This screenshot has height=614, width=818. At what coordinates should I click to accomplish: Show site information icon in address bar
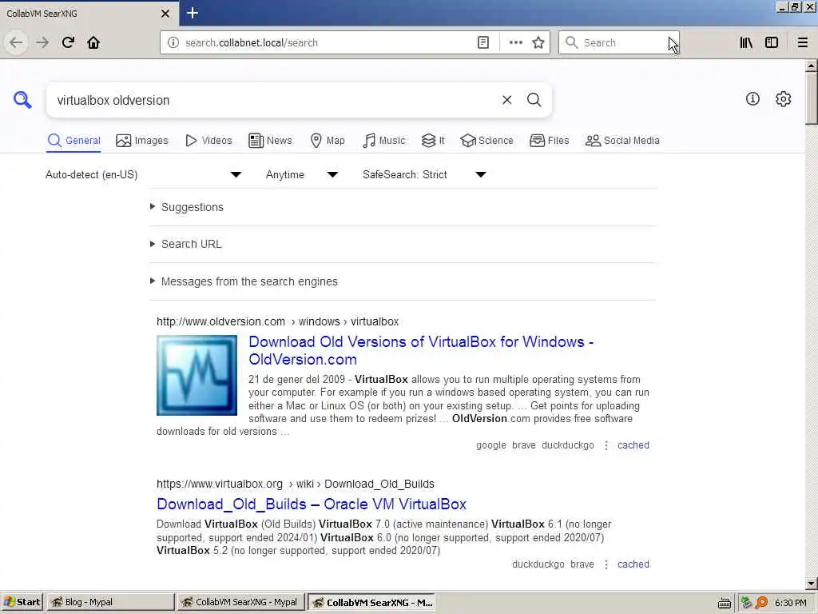173,42
